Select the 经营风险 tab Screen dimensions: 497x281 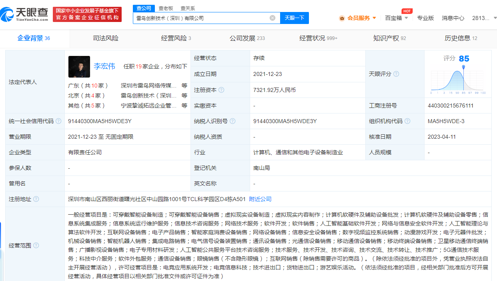[176, 38]
